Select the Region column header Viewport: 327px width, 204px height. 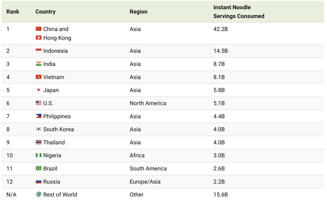[x=138, y=12]
